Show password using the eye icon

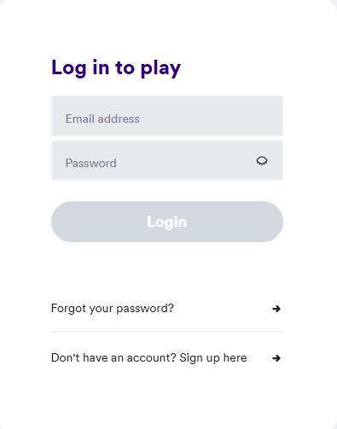(x=262, y=160)
